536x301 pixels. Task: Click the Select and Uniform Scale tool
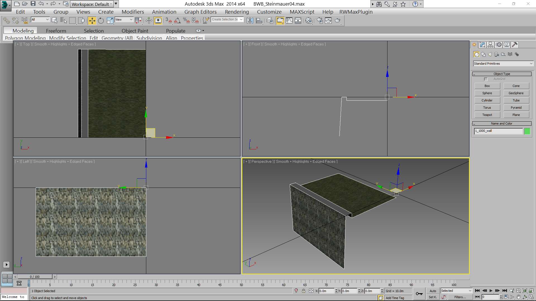click(110, 21)
